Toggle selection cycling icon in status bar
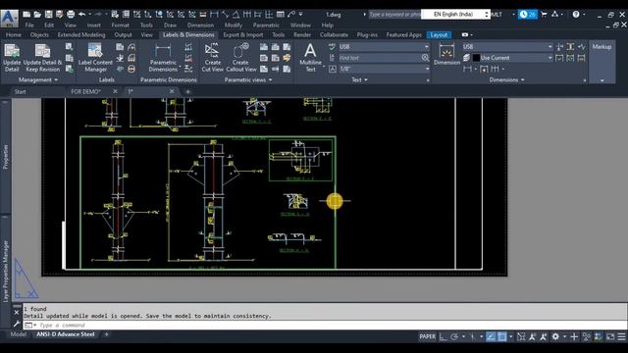Screen dimensions: 628x353 (521, 337)
